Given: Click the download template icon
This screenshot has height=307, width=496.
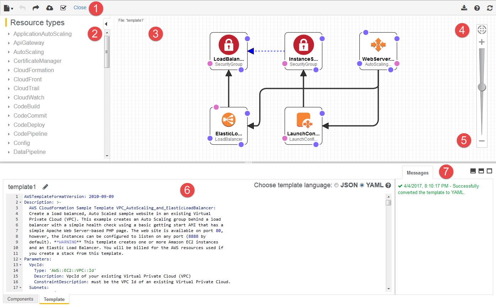Looking at the screenshot, I should coord(464,7).
